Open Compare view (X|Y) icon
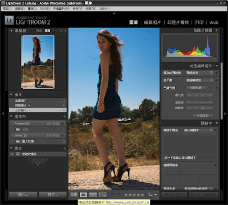The image size is (228, 205). click(93, 195)
